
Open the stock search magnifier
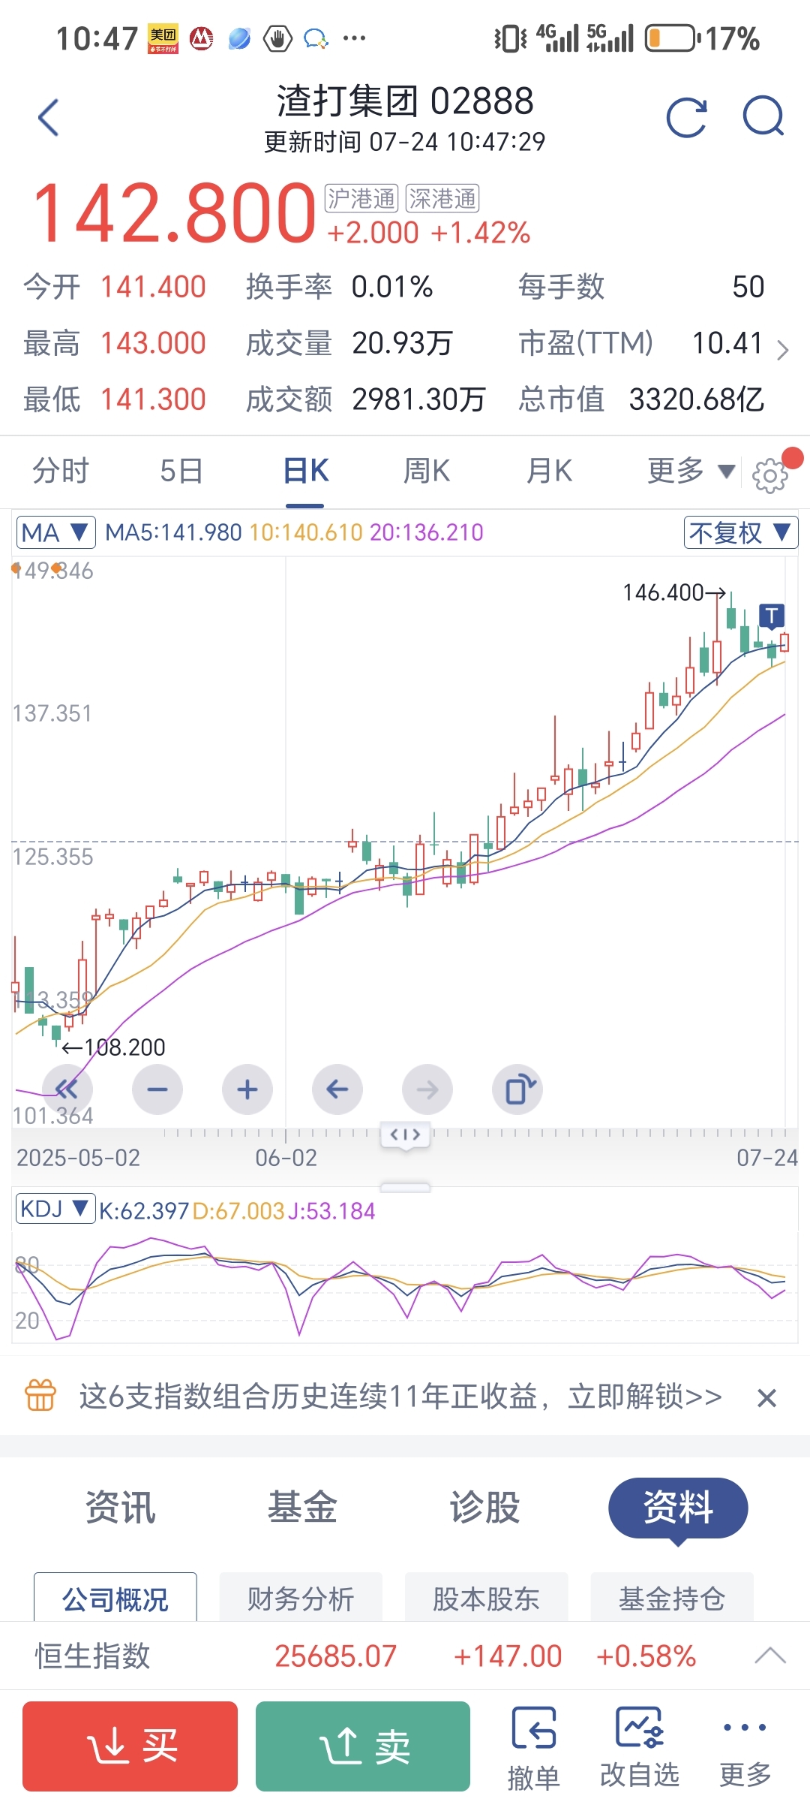coord(763,117)
